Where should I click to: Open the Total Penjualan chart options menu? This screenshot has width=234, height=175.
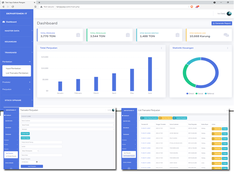[x=161, y=48]
